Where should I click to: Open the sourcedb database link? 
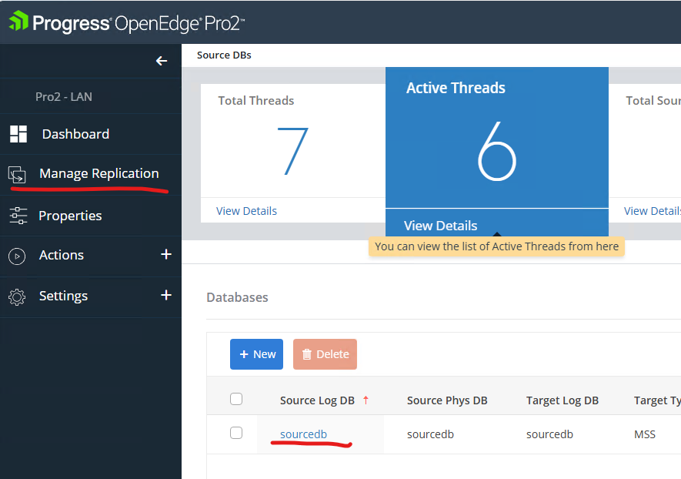tap(303, 434)
